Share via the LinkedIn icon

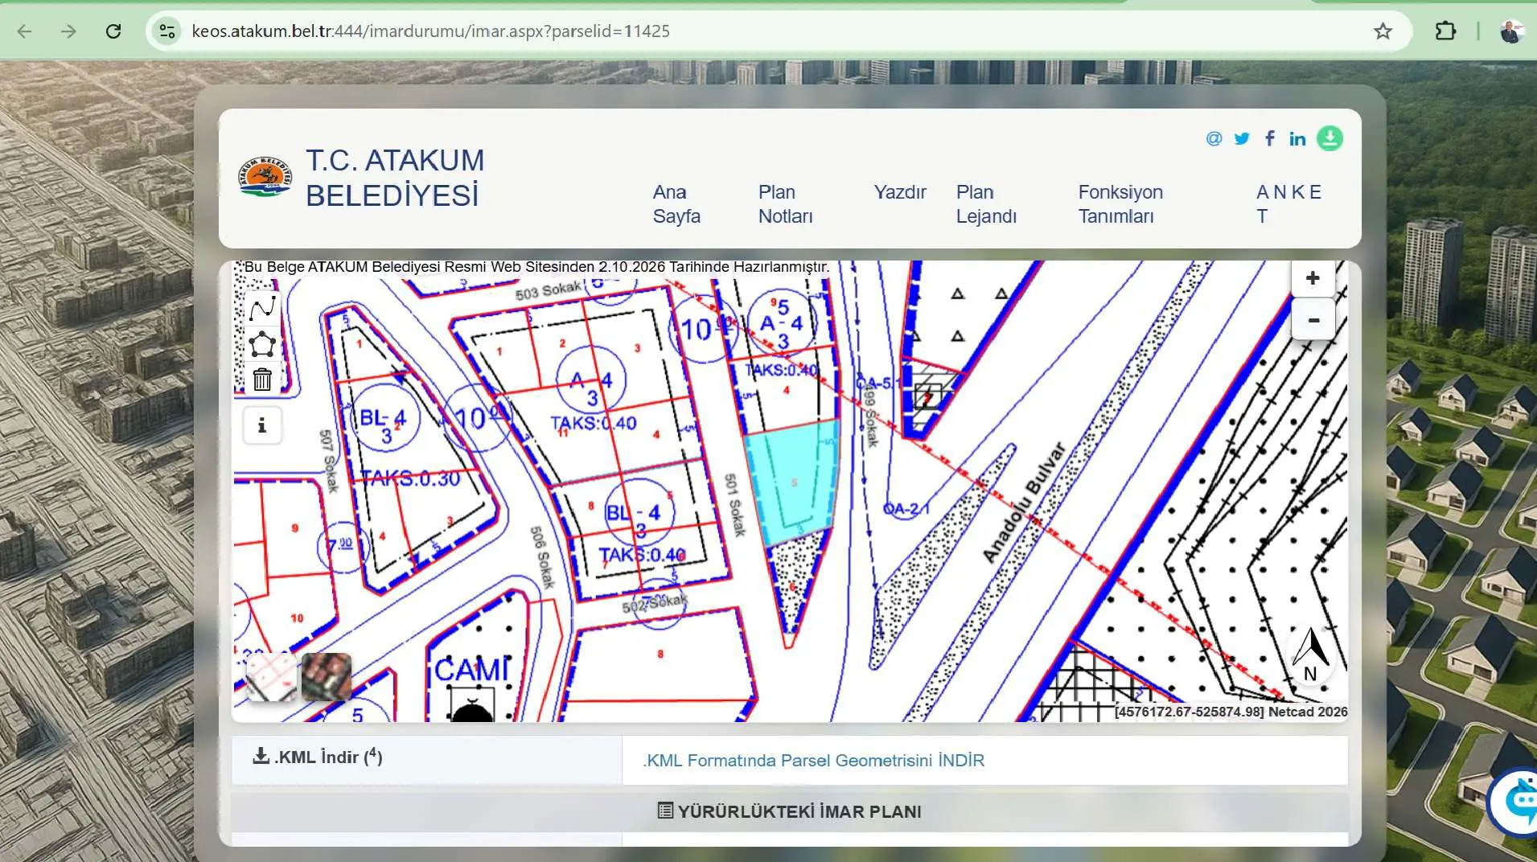[x=1297, y=138]
